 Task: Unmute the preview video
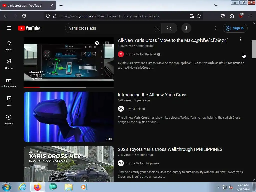coord(97,43)
